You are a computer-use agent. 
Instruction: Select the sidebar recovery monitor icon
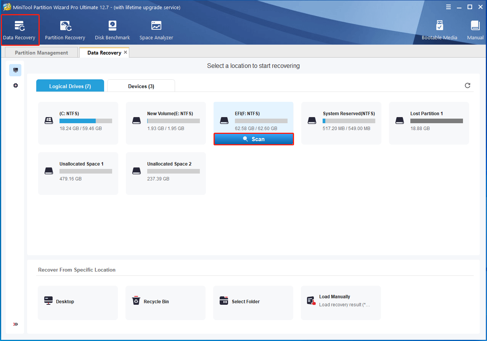click(x=15, y=70)
